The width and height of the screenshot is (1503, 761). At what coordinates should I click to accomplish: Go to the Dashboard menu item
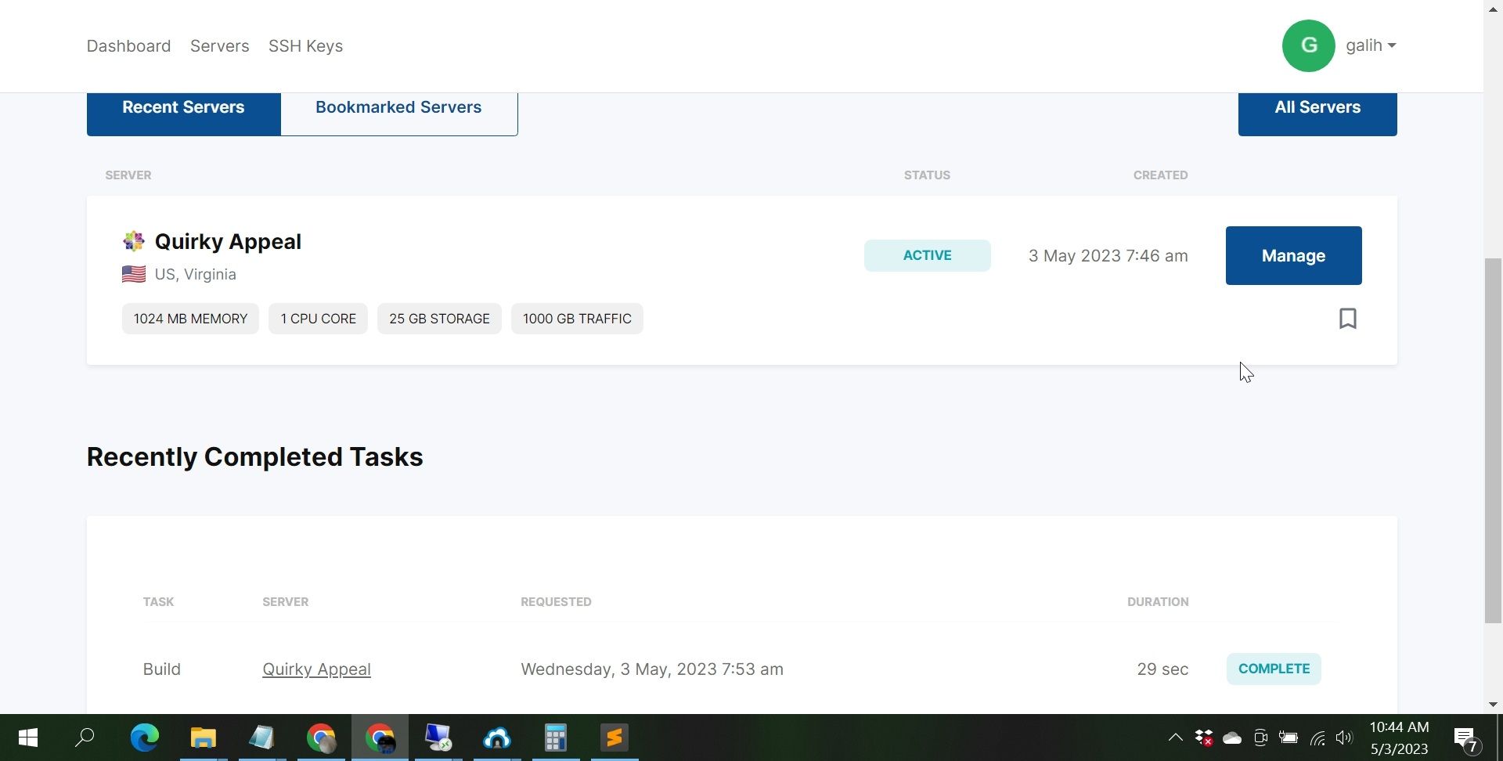128,46
